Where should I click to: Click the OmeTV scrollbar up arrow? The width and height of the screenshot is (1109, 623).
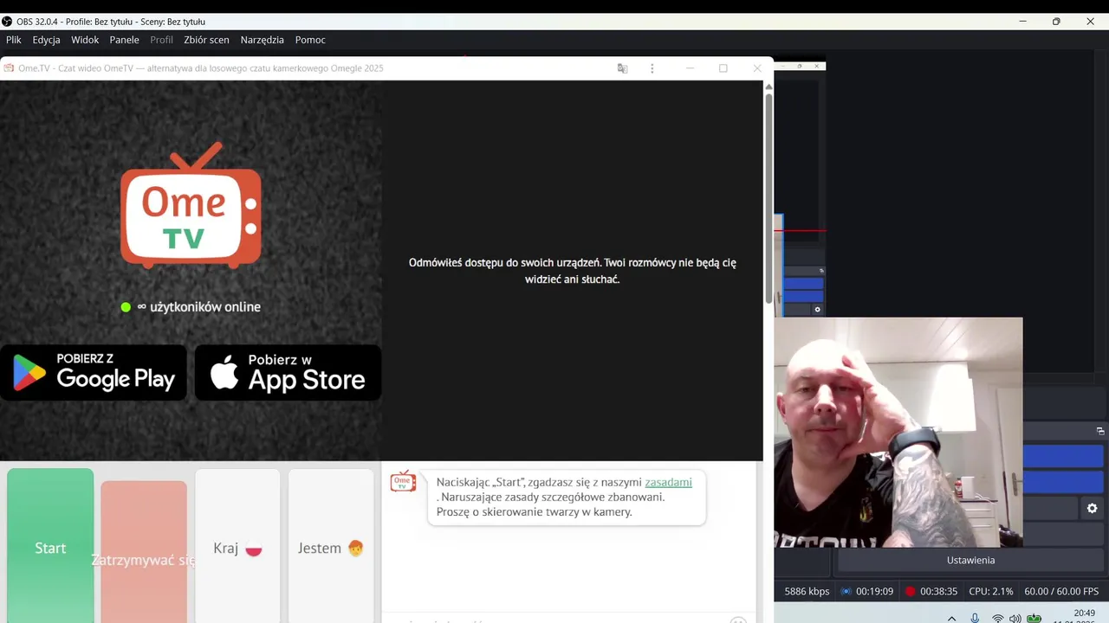point(768,87)
